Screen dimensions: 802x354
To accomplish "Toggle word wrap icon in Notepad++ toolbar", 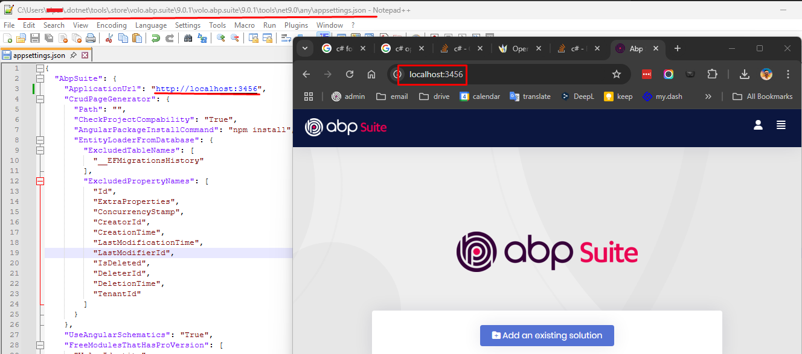I will (286, 38).
